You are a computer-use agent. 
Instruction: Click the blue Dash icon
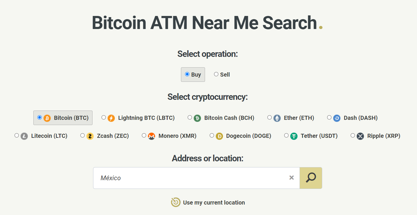pos(337,118)
